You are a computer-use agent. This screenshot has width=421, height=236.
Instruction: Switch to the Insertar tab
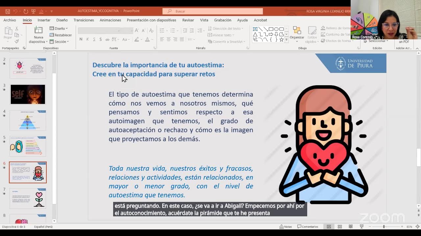(x=44, y=20)
